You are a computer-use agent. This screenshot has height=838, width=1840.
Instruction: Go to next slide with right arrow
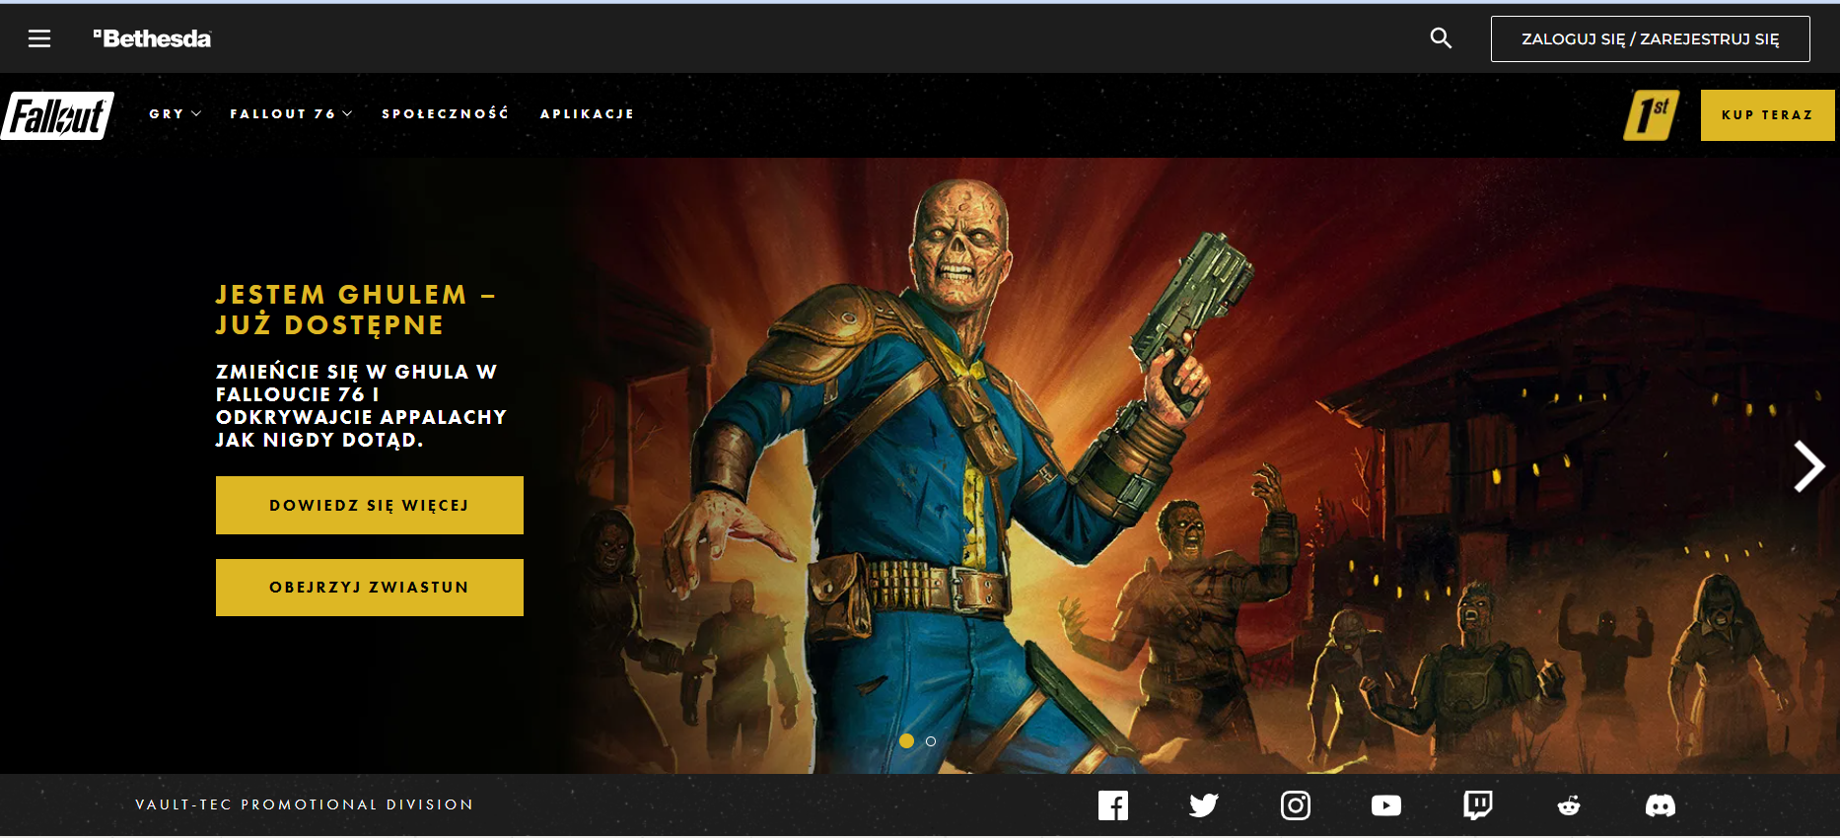point(1808,466)
